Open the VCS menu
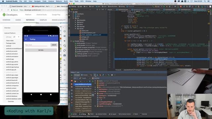Viewport: 212px width, 119px height. (x=82, y=1)
